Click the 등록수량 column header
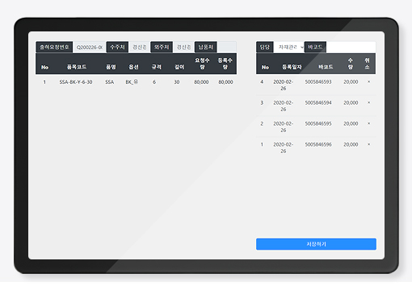Image resolution: width=412 pixels, height=290 pixels. pos(225,64)
